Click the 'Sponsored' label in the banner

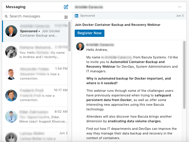(x=87, y=16)
